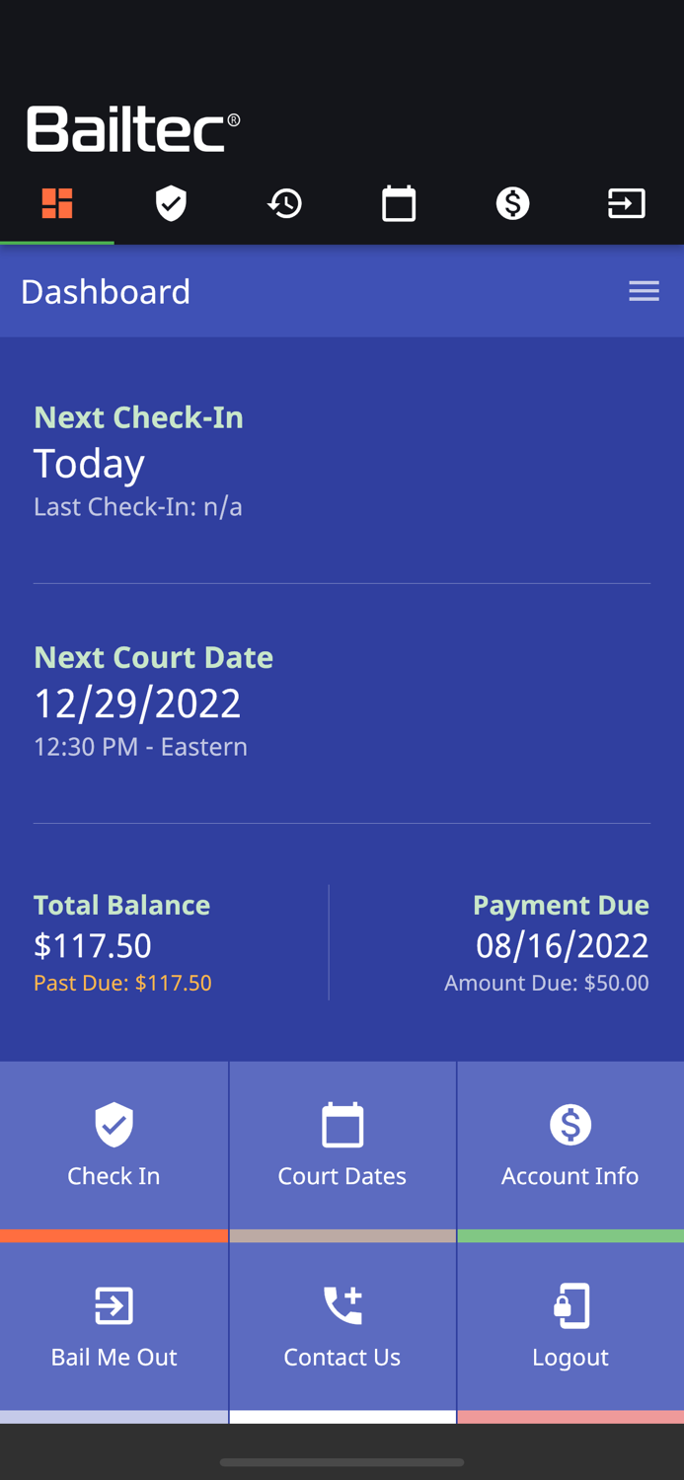Tap the Check In button
The height and width of the screenshot is (1480, 684).
click(x=114, y=1146)
